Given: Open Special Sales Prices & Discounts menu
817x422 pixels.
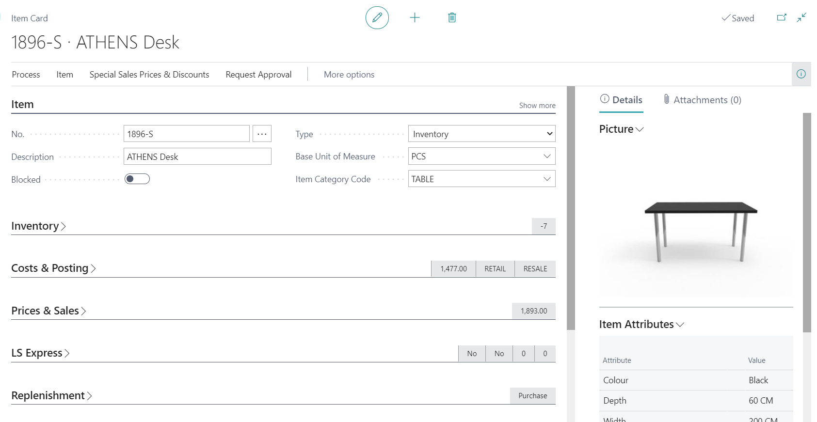Looking at the screenshot, I should click(149, 75).
